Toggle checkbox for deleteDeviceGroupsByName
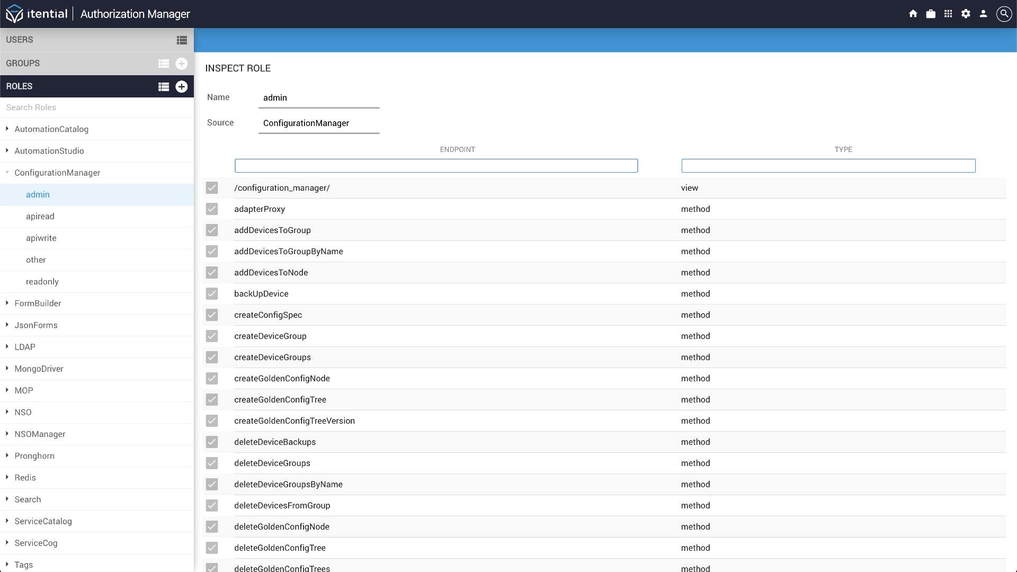Viewport: 1017px width, 572px height. tap(212, 485)
